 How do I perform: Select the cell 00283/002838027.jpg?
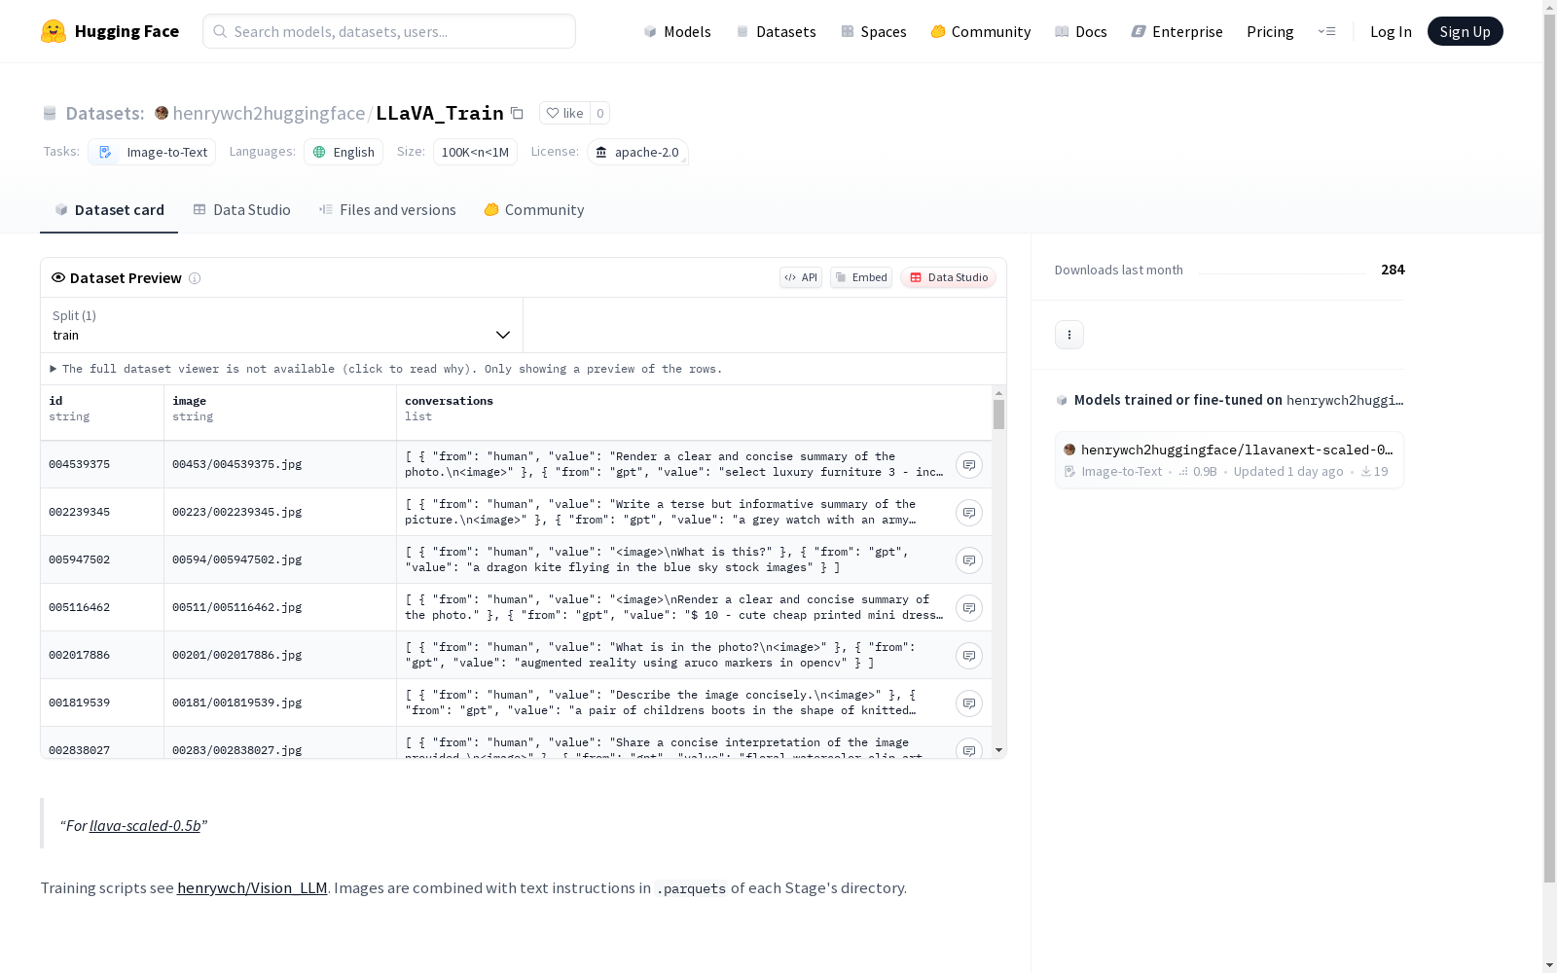(x=280, y=742)
